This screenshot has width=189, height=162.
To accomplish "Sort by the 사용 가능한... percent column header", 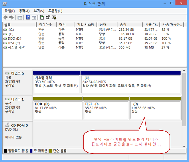I will 172,25.
